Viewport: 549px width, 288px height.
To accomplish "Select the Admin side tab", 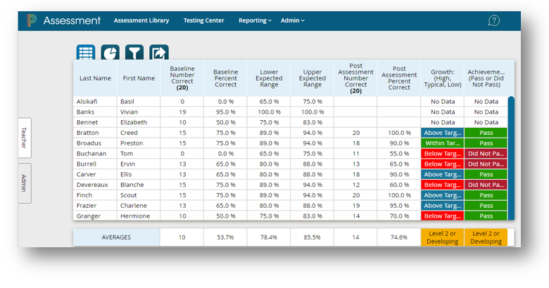I will [x=24, y=183].
